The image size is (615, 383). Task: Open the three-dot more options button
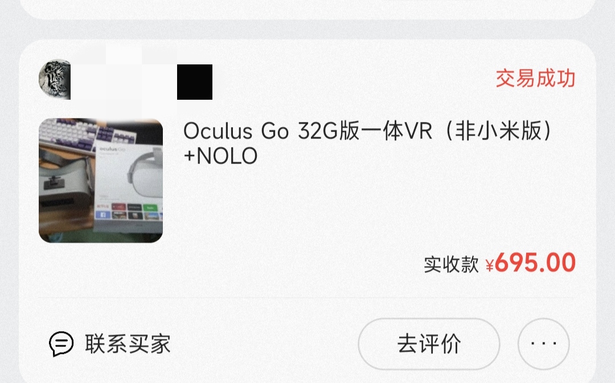[544, 344]
